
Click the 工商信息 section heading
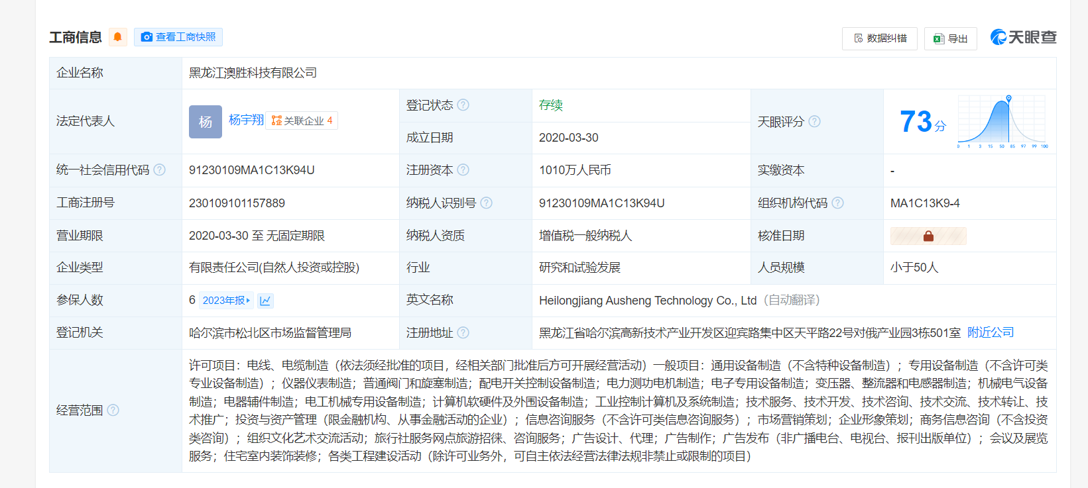click(76, 37)
